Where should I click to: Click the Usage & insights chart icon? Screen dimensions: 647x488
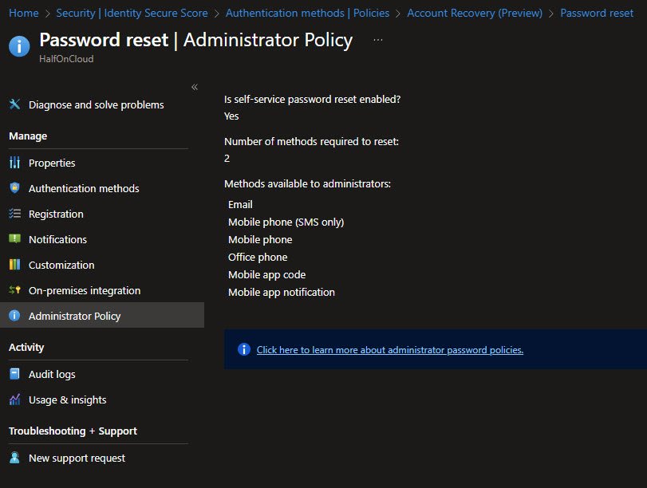click(14, 399)
